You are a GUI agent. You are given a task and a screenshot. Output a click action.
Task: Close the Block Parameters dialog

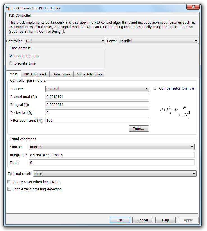point(193,7)
